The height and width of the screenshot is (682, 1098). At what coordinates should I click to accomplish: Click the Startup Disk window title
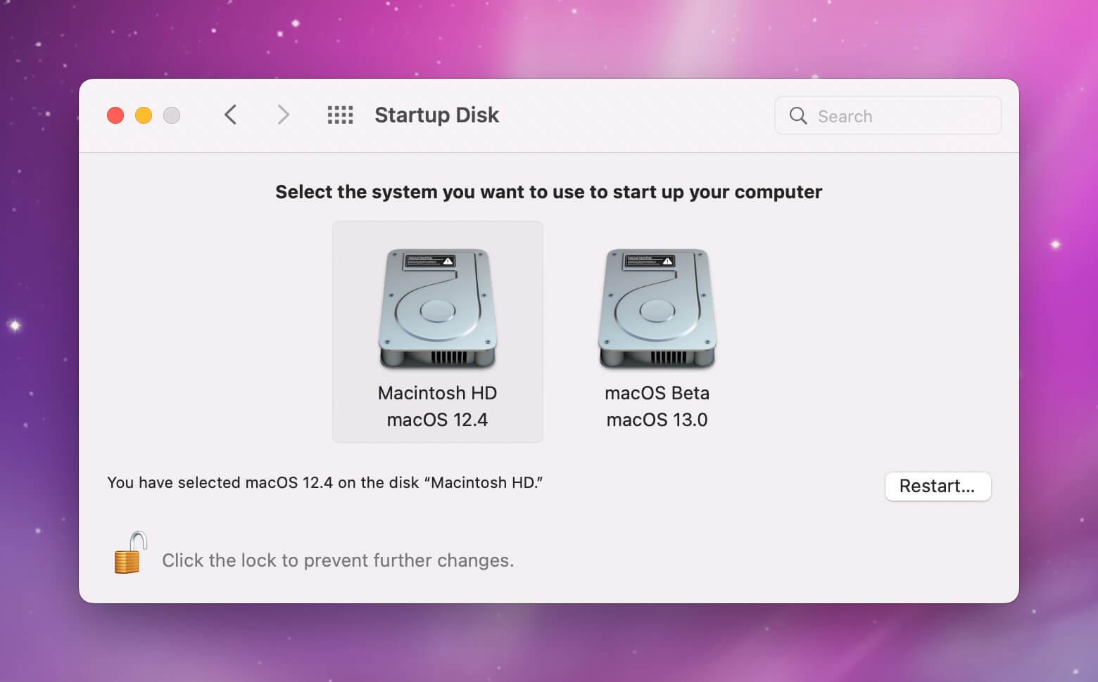(436, 115)
